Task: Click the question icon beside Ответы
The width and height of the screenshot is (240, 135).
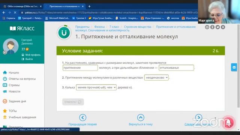Action: click(x=5, y=79)
